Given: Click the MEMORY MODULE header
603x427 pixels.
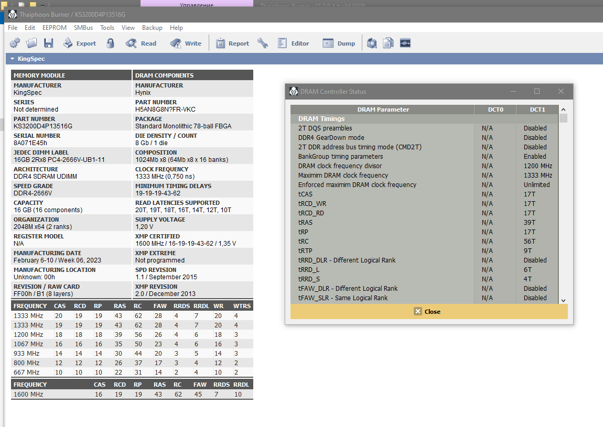Looking at the screenshot, I should [x=71, y=75].
